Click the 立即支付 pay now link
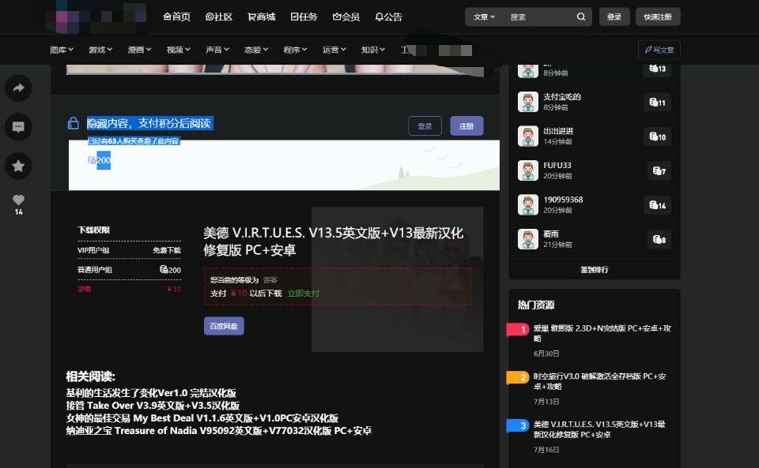This screenshot has width=759, height=468. pyautogui.click(x=304, y=294)
